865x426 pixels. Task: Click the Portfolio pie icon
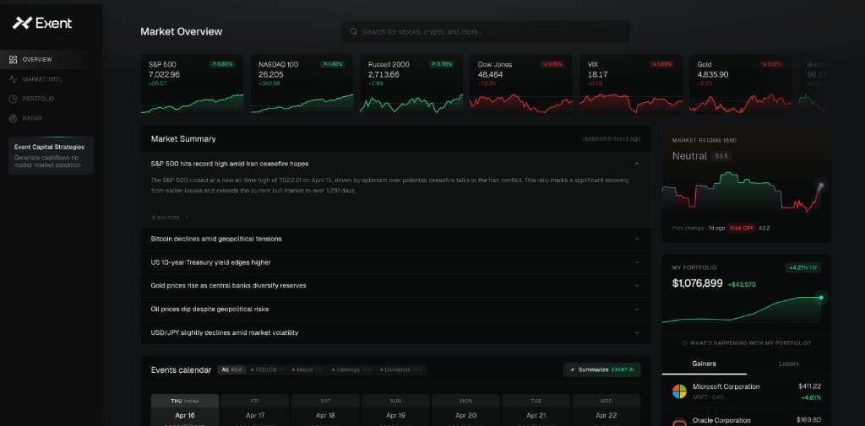14,99
